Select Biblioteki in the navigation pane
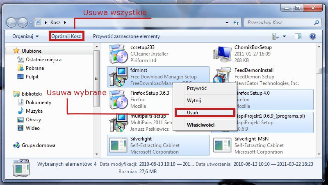The image size is (328, 185). tap(32, 94)
